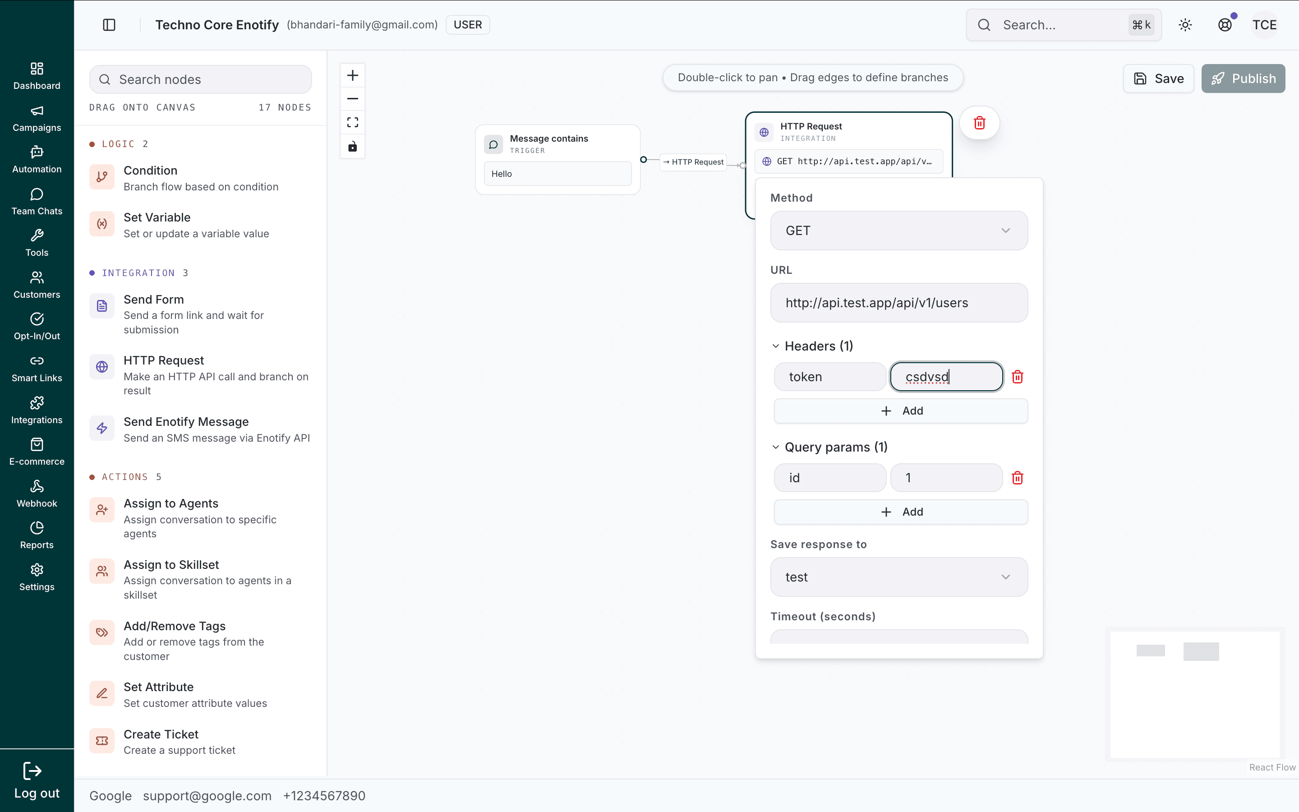Click the Log out icon
This screenshot has height=812, width=1299.
[x=32, y=771]
